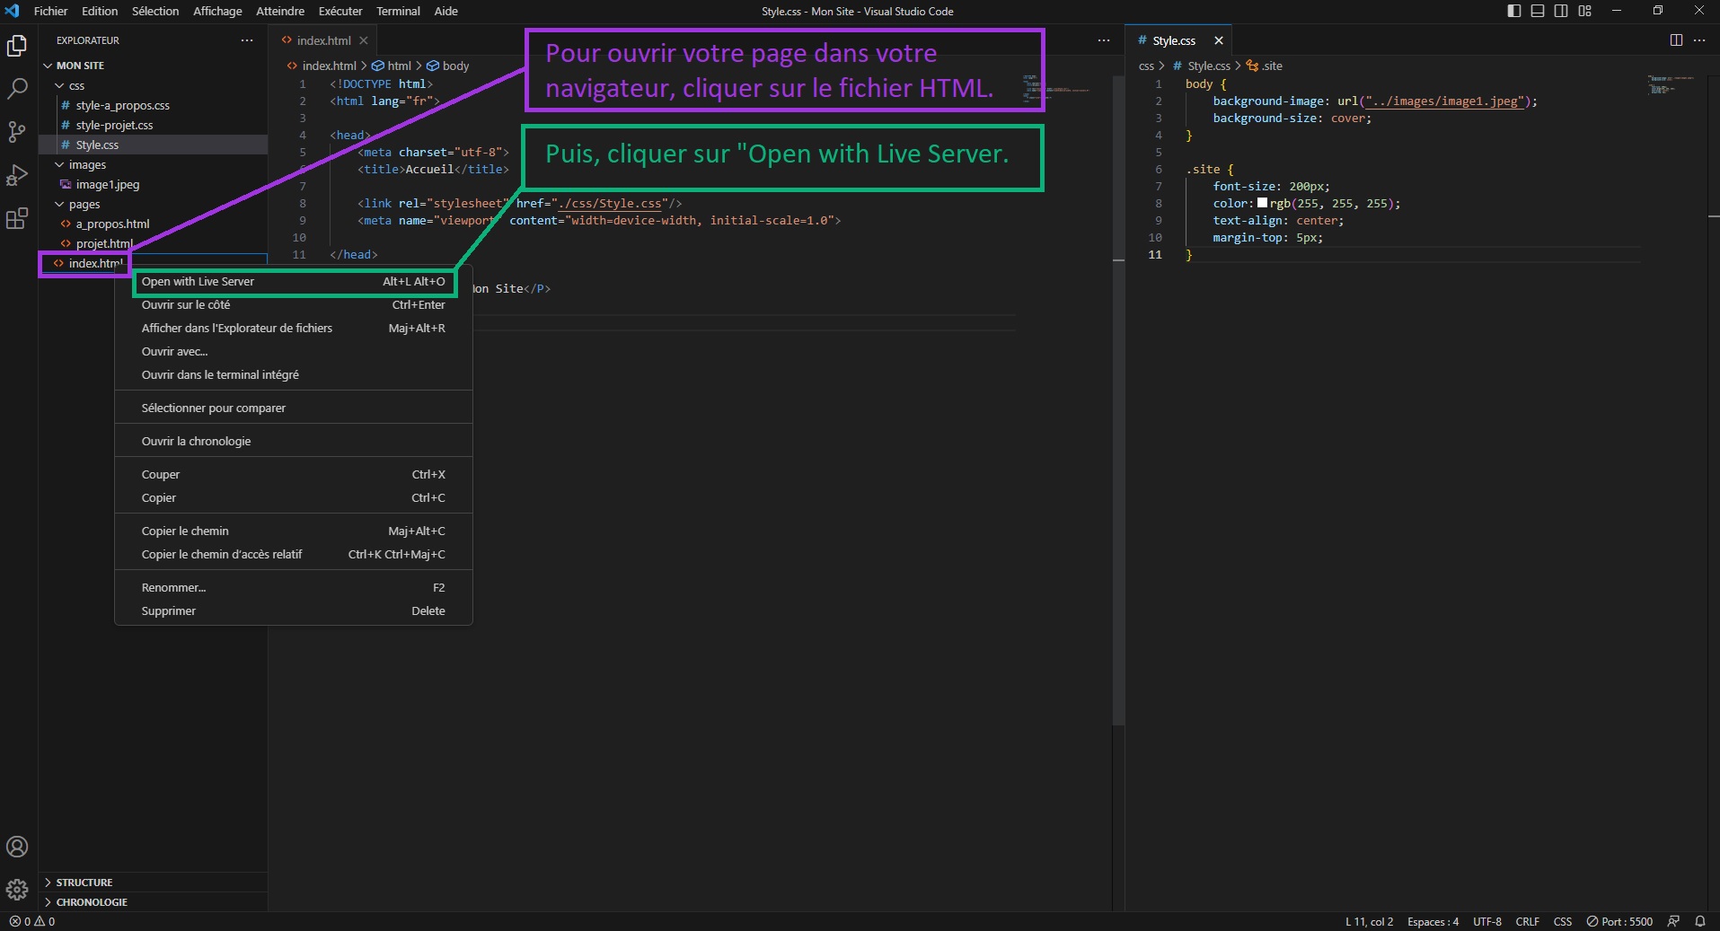The image size is (1720, 931).
Task: Open Run and Debug view
Action: [x=17, y=175]
